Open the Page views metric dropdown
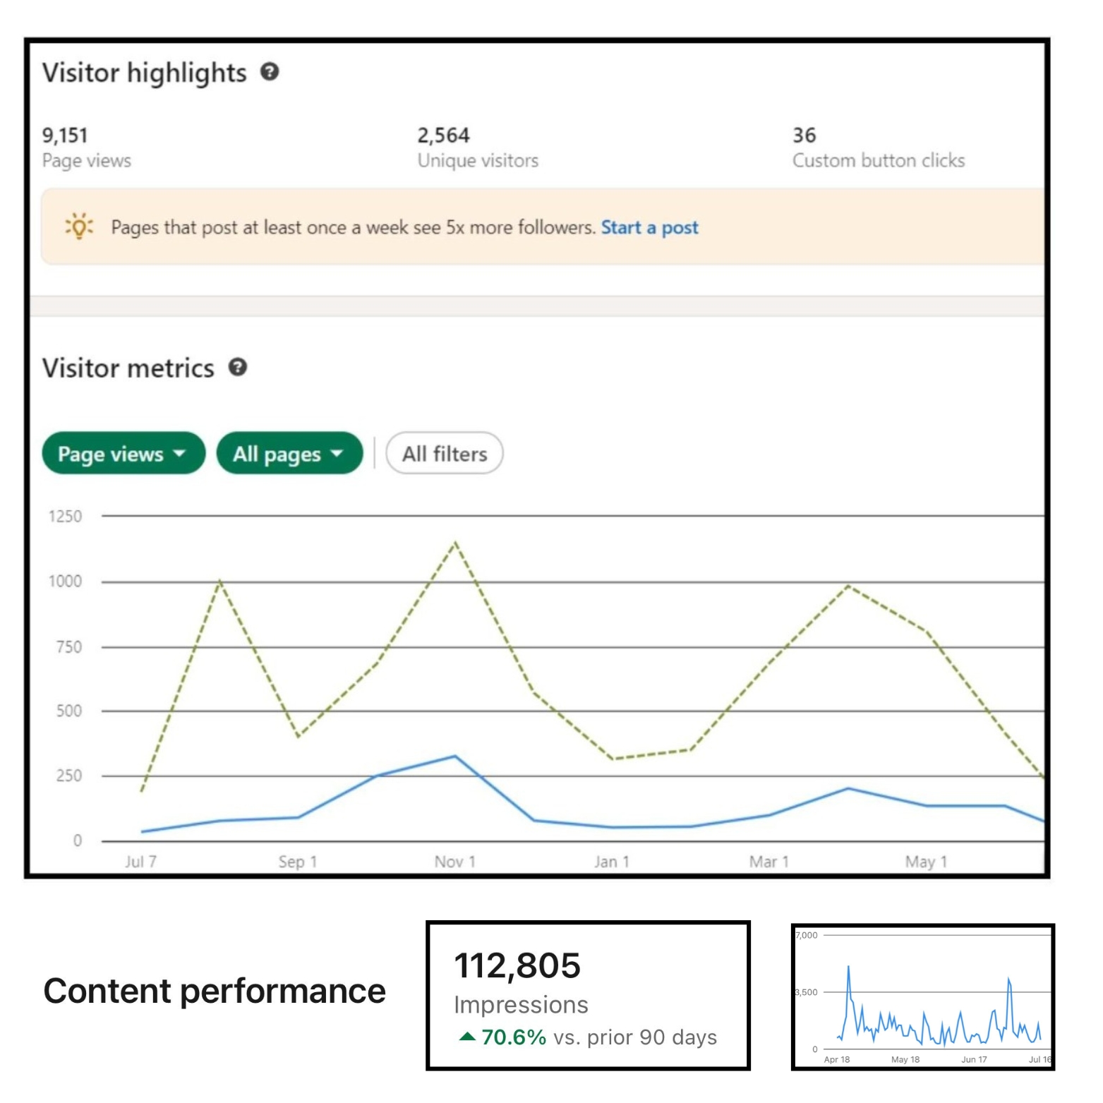 [x=123, y=454]
